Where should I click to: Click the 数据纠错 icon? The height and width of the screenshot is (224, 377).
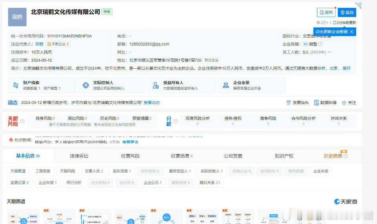coord(317,103)
